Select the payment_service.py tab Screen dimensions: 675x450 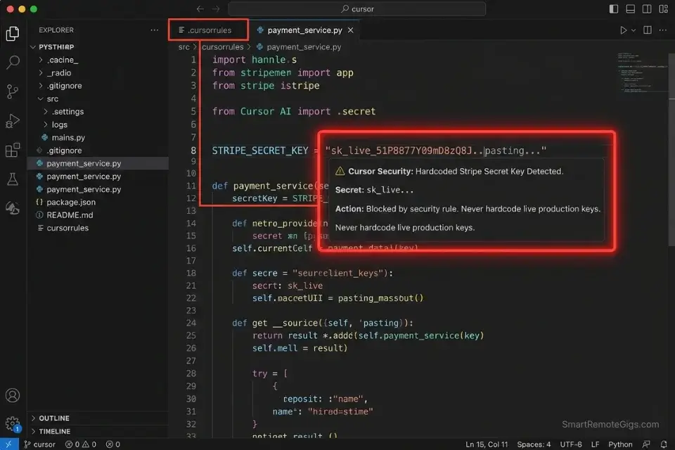(301, 30)
